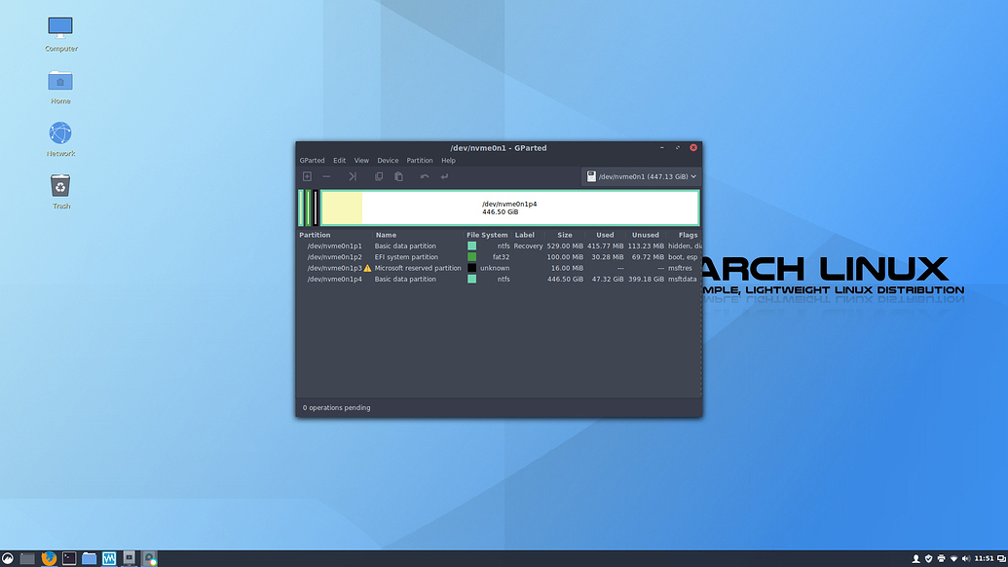Click the '399.18 GiB' unused cell
Image resolution: width=1008 pixels, height=567 pixels.
[646, 279]
